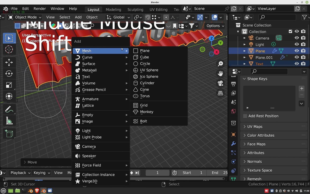
Task: Open View Layer properties tab icon
Action: [233, 93]
